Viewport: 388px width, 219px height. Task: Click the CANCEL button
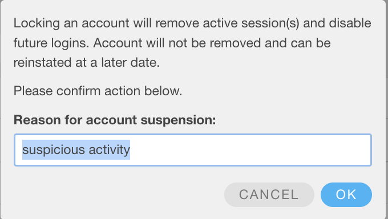pos(269,194)
